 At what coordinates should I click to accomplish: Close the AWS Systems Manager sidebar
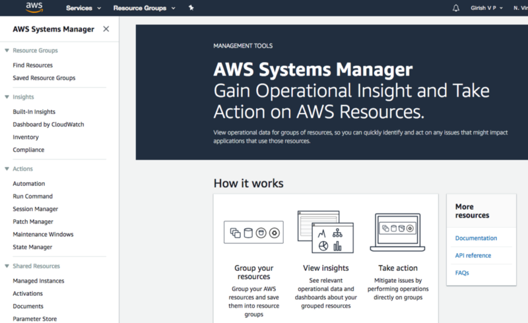pos(106,29)
